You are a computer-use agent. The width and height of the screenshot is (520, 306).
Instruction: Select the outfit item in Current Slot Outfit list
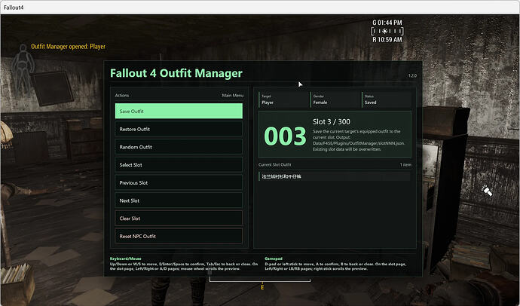point(335,176)
